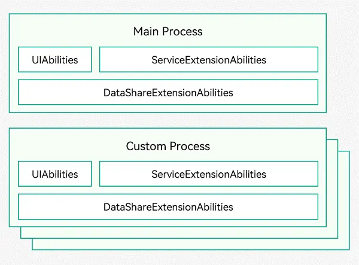Click blank background below stacked Custom Process layers
Screen dimensions: 359x265
(x=180, y=257)
